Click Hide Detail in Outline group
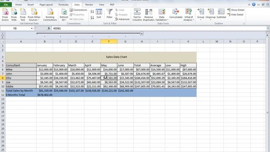This screenshot has height=152, width=270. [x=235, y=15]
